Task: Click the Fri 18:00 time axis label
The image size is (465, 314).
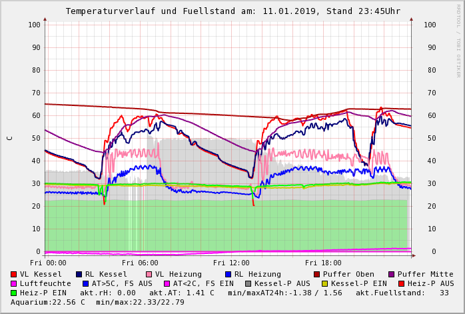Action: coord(323,263)
